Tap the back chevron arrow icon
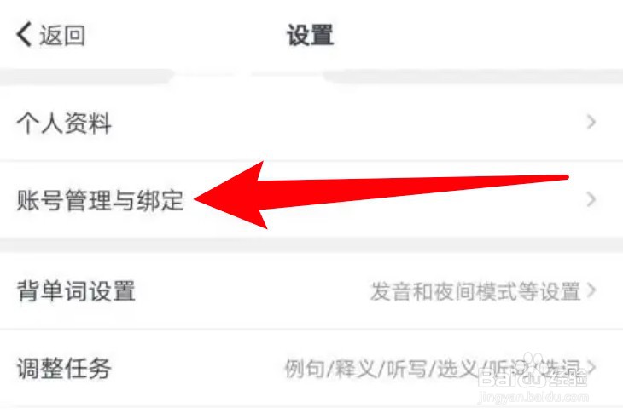This screenshot has width=623, height=419. [x=24, y=34]
